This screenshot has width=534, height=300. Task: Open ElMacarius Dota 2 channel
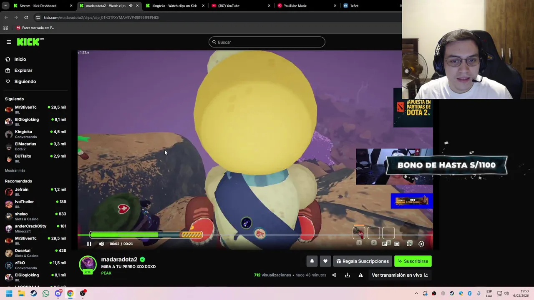tap(35, 146)
